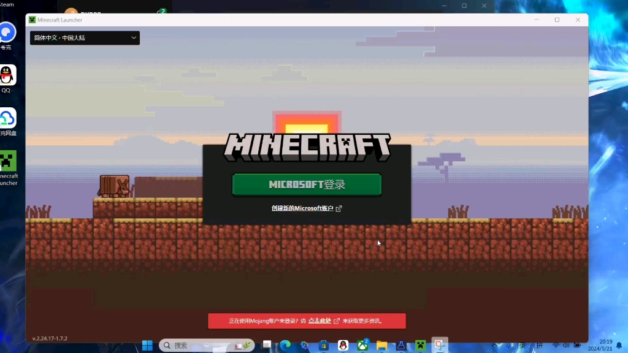This screenshot has height=353, width=628.
Task: Launch Microsoft Edge from the taskbar
Action: (285, 345)
